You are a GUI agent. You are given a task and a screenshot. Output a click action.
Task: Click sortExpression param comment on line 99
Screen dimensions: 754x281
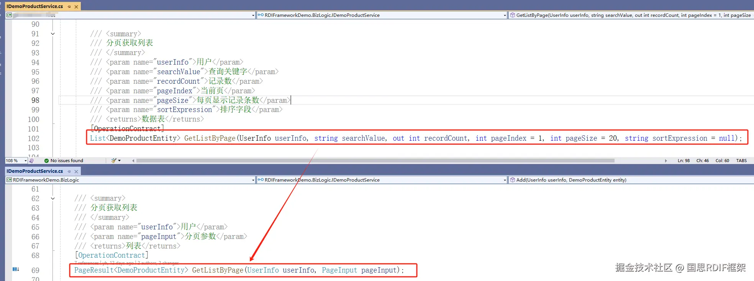(x=186, y=110)
